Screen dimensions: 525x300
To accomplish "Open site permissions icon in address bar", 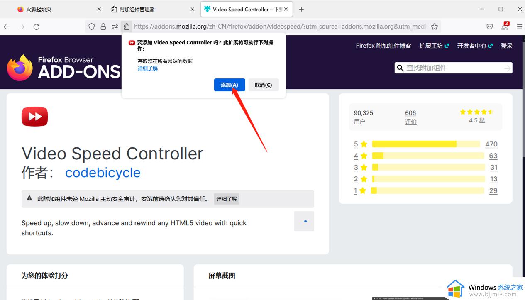I will (x=115, y=27).
